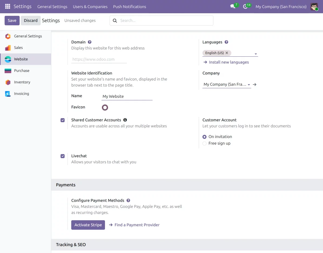This screenshot has width=323, height=253.
Task: Click the Unsaved changes status text
Action: [x=80, y=21]
